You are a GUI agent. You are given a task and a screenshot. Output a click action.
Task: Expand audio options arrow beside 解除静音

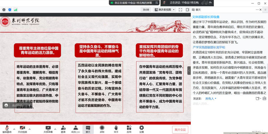tap(14, 129)
